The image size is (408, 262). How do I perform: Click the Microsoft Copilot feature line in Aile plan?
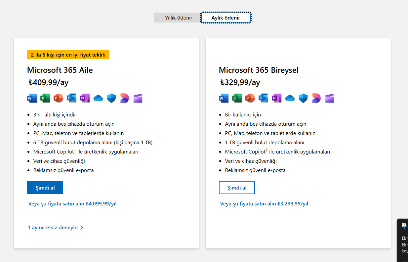coord(86,152)
